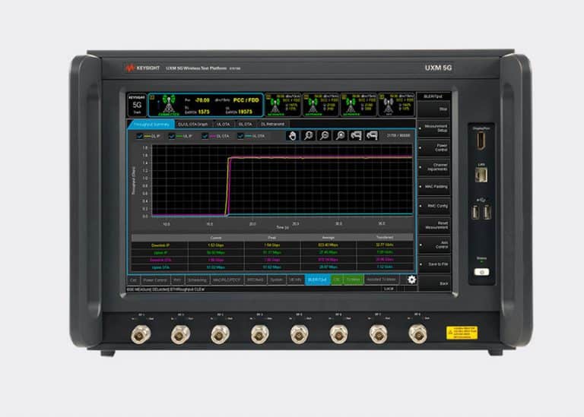Open the MAC Padding softkey menu
The height and width of the screenshot is (417, 584).
point(434,186)
